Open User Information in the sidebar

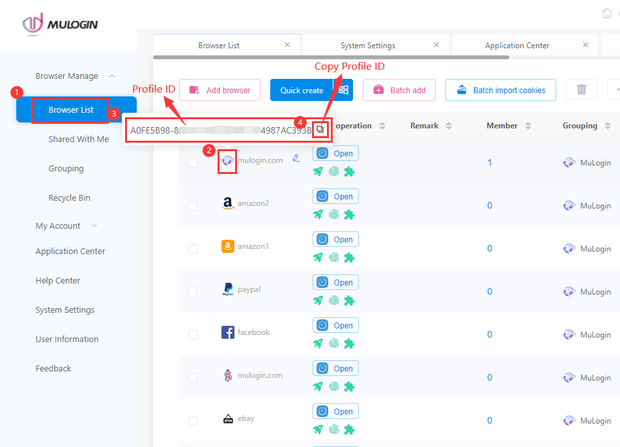[67, 339]
